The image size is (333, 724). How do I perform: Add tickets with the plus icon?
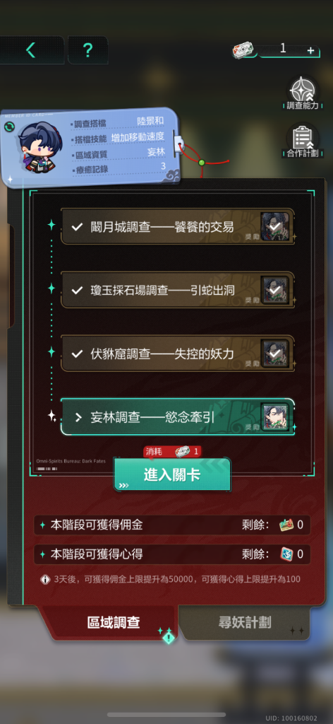311,51
